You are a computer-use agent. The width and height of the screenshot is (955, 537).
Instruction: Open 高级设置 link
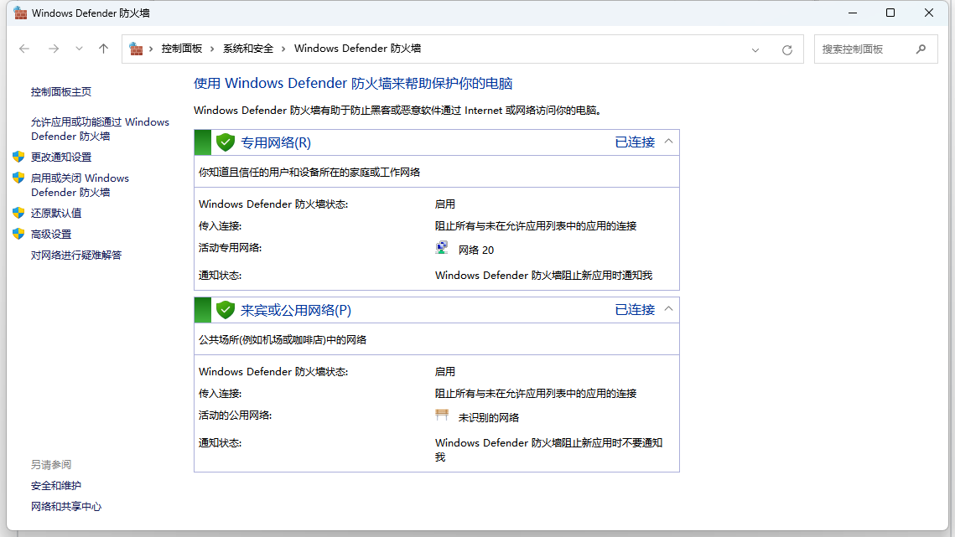point(51,235)
